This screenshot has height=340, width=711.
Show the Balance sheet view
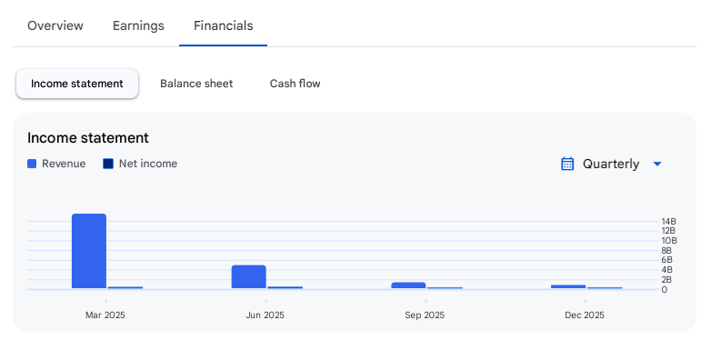click(196, 84)
